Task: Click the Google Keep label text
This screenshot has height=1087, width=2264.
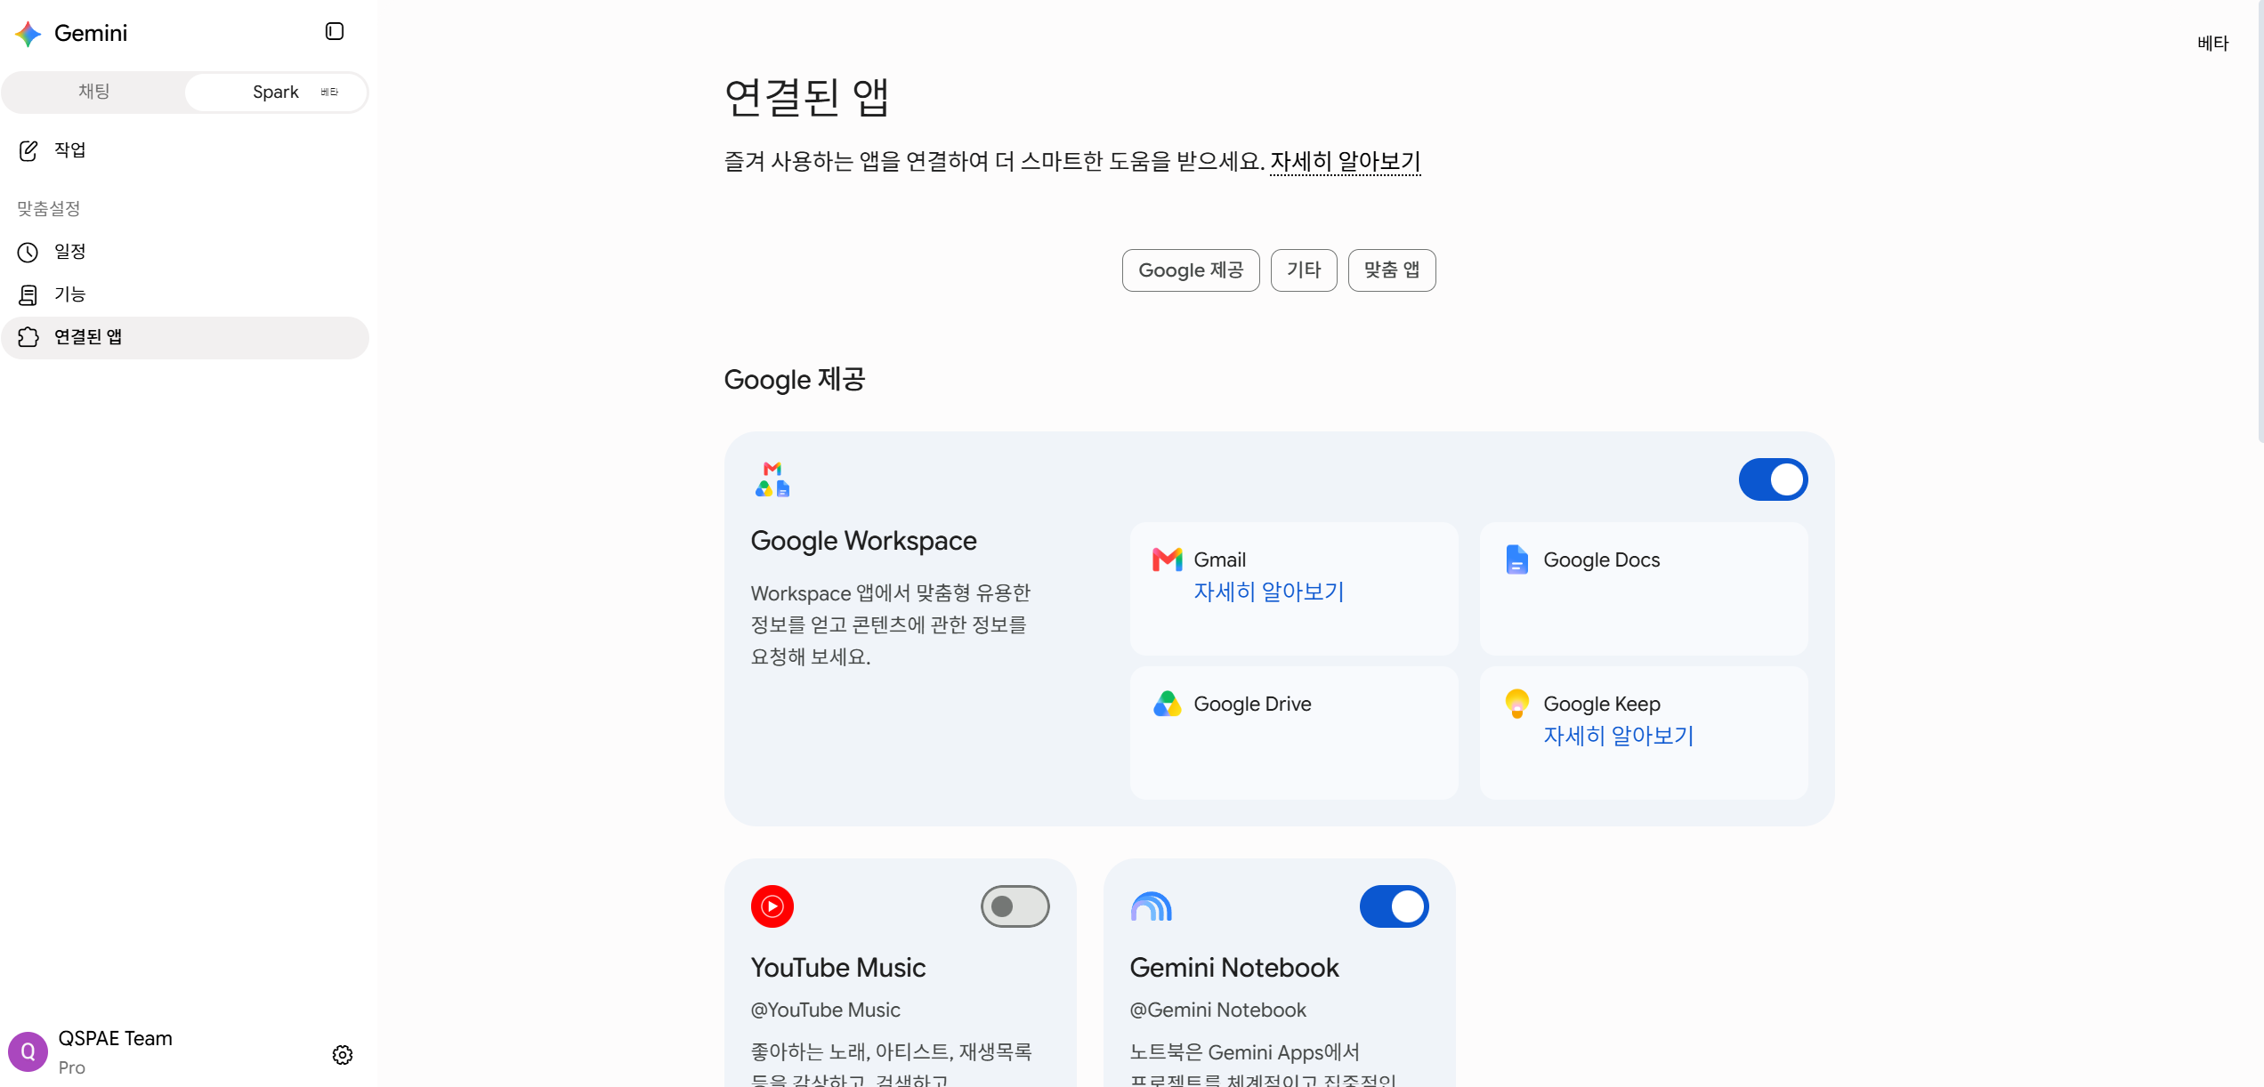Action: 1601,704
